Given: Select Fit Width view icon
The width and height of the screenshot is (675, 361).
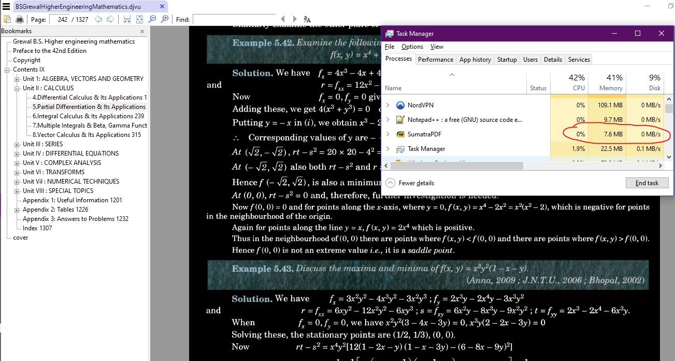Looking at the screenshot, I should pyautogui.click(x=127, y=20).
